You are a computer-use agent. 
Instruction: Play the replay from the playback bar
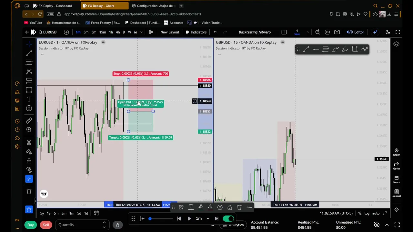click(189, 219)
